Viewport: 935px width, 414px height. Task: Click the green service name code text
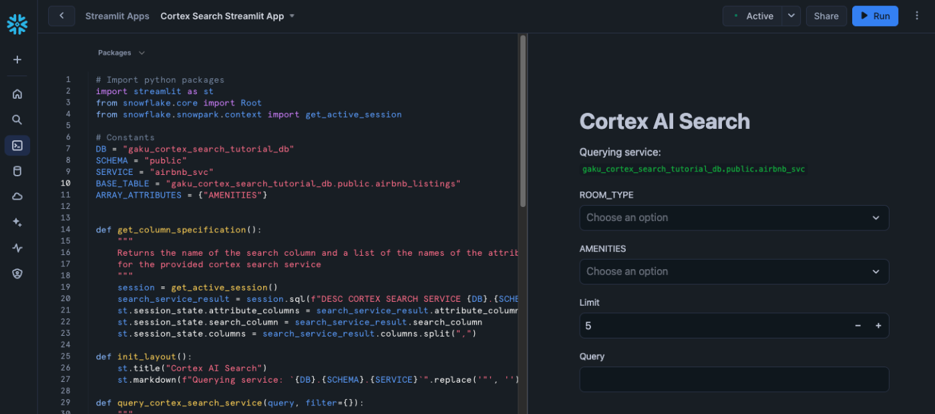click(693, 170)
